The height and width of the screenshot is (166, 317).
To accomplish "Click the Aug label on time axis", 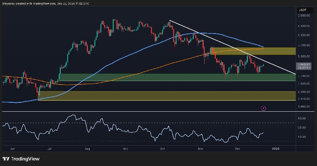I will [x=87, y=149].
